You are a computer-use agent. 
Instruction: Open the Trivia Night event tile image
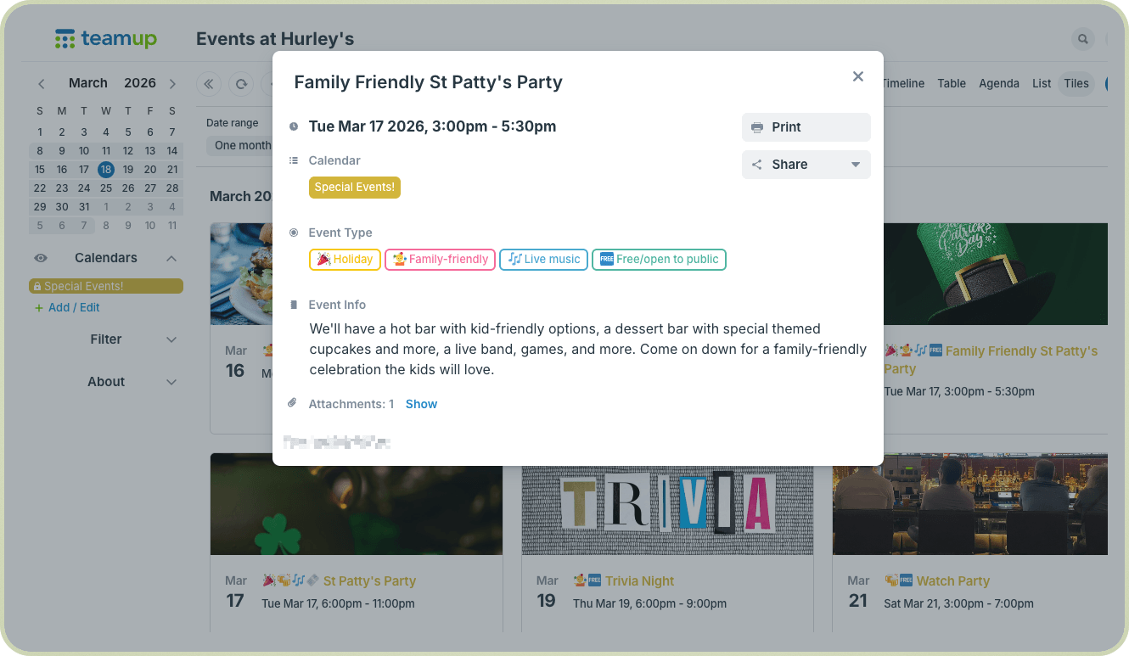(x=667, y=511)
